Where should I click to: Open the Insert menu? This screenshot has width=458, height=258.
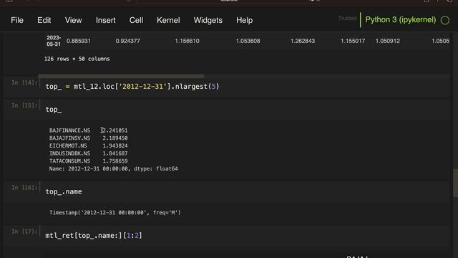click(x=106, y=20)
